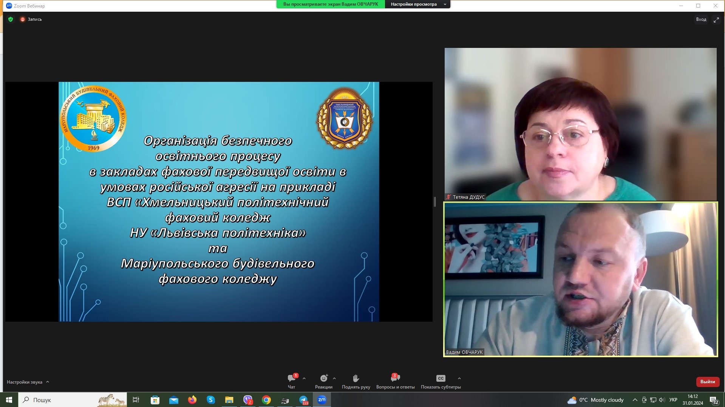Viewport: 725px width, 407px height.
Task: Open File Explorer from the taskbar
Action: (229, 400)
